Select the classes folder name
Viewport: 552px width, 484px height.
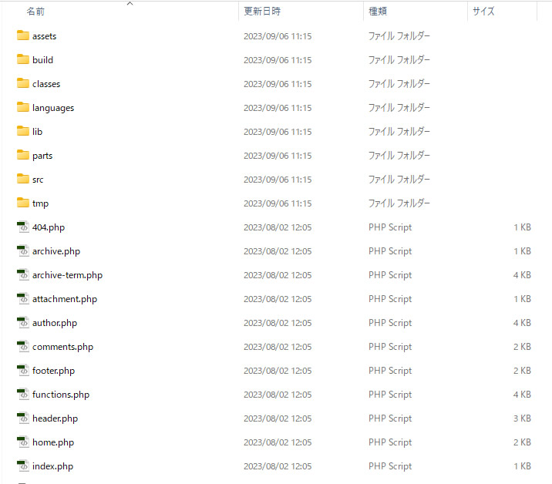[46, 84]
